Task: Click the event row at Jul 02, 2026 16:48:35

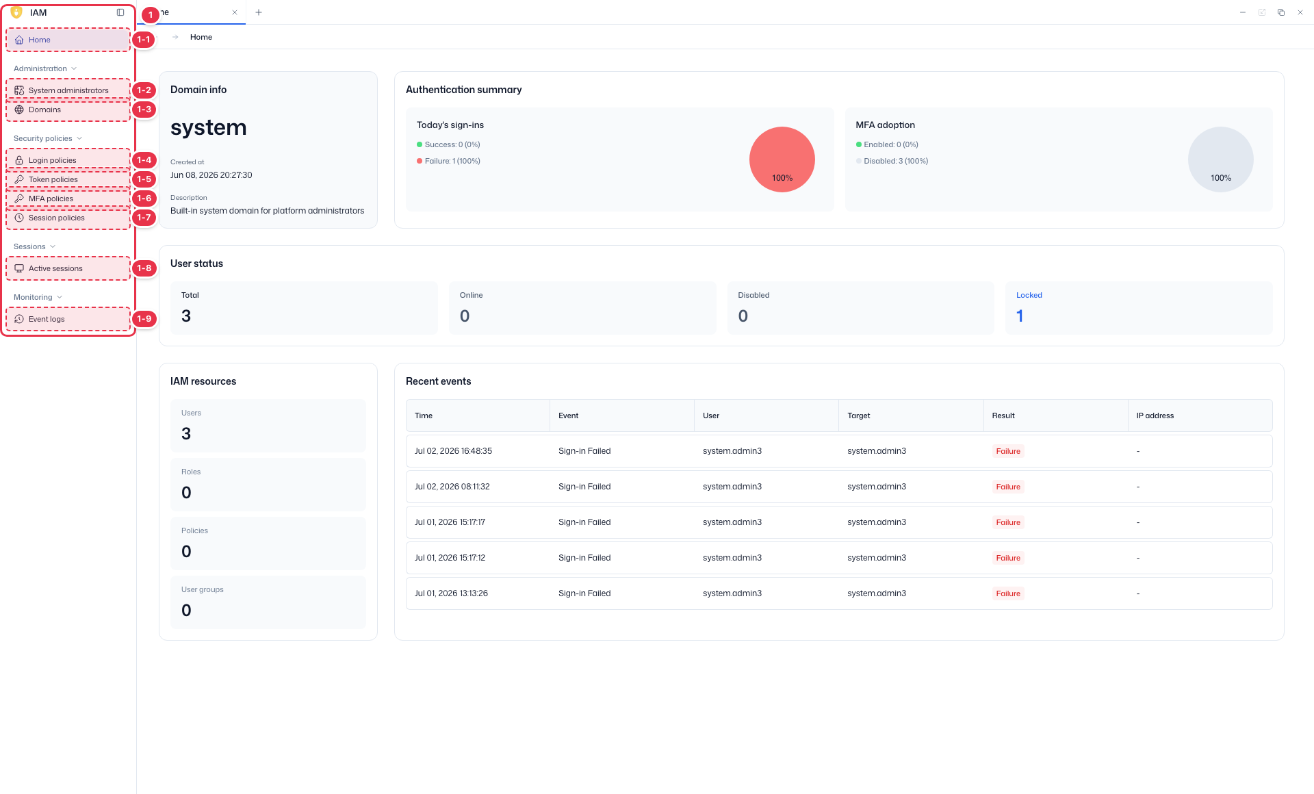Action: (x=839, y=451)
